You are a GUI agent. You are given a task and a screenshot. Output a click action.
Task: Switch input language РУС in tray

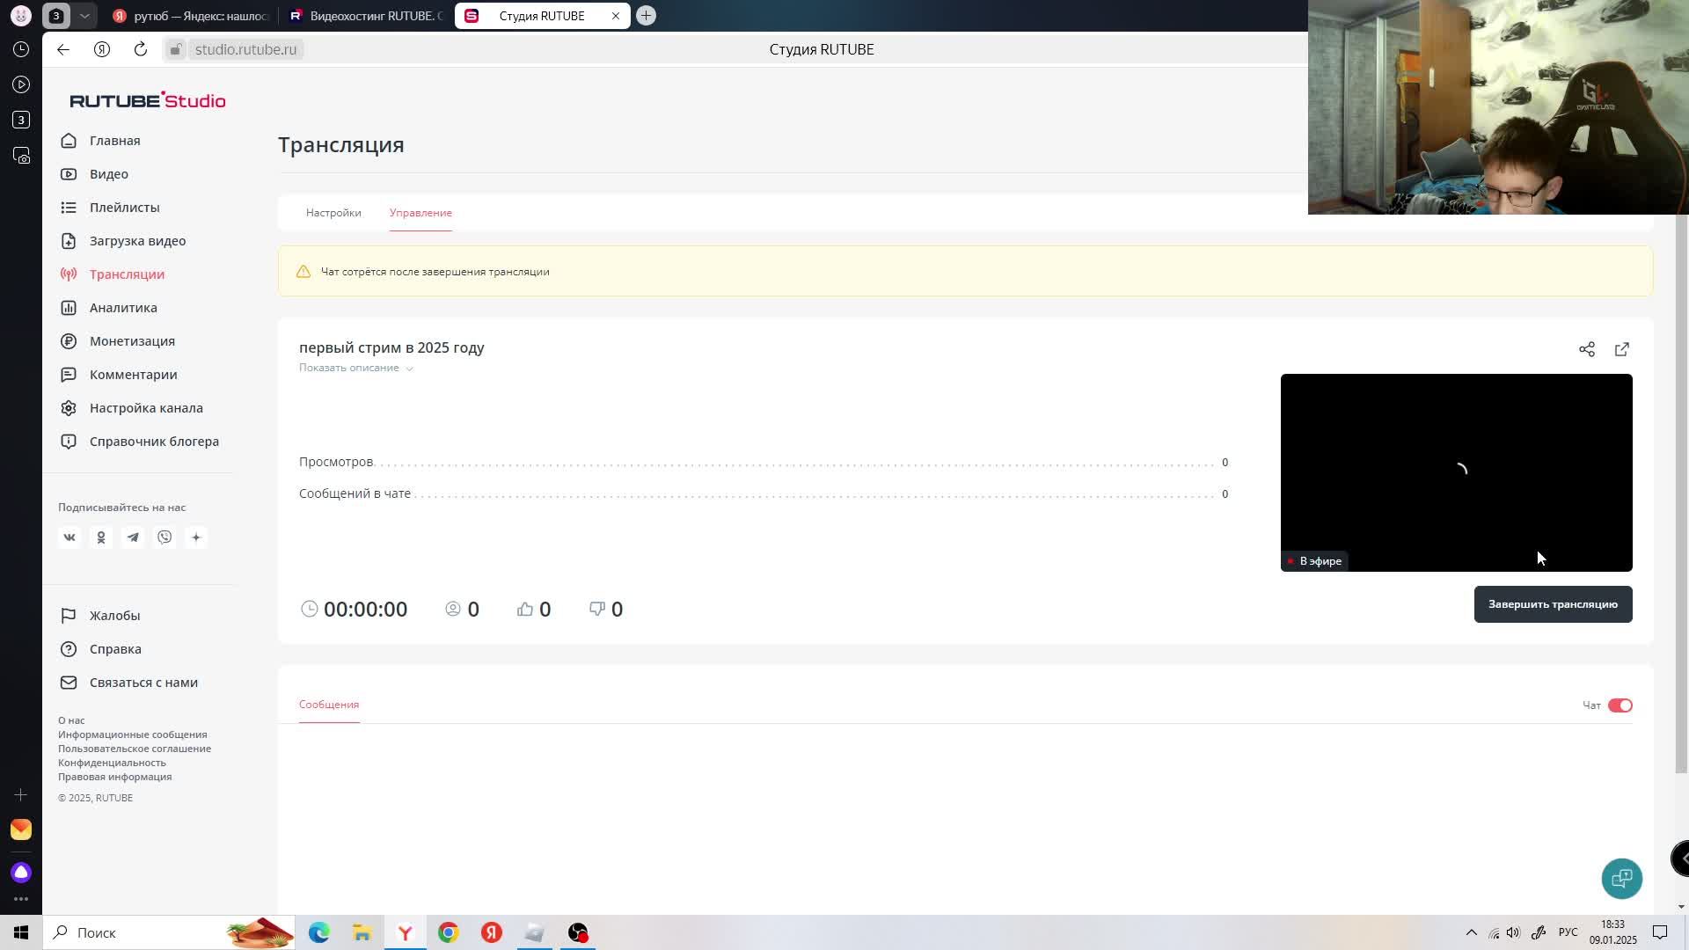(x=1568, y=932)
